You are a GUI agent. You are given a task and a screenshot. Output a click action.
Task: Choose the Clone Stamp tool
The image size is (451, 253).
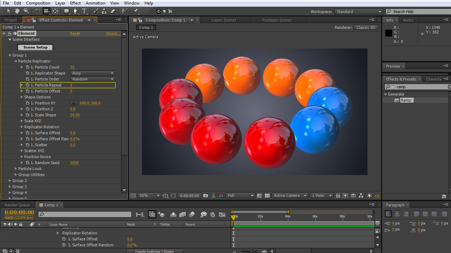click(x=104, y=11)
